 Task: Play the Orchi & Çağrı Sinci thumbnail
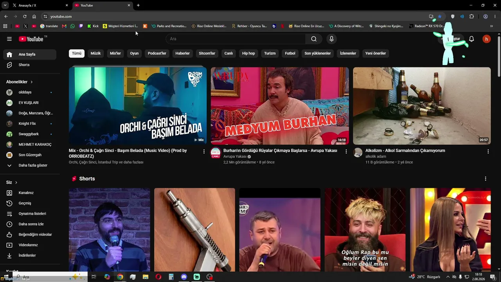click(x=138, y=106)
